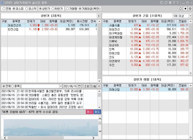Click the help question mark icon
This screenshot has width=193, height=140.
(177, 2)
